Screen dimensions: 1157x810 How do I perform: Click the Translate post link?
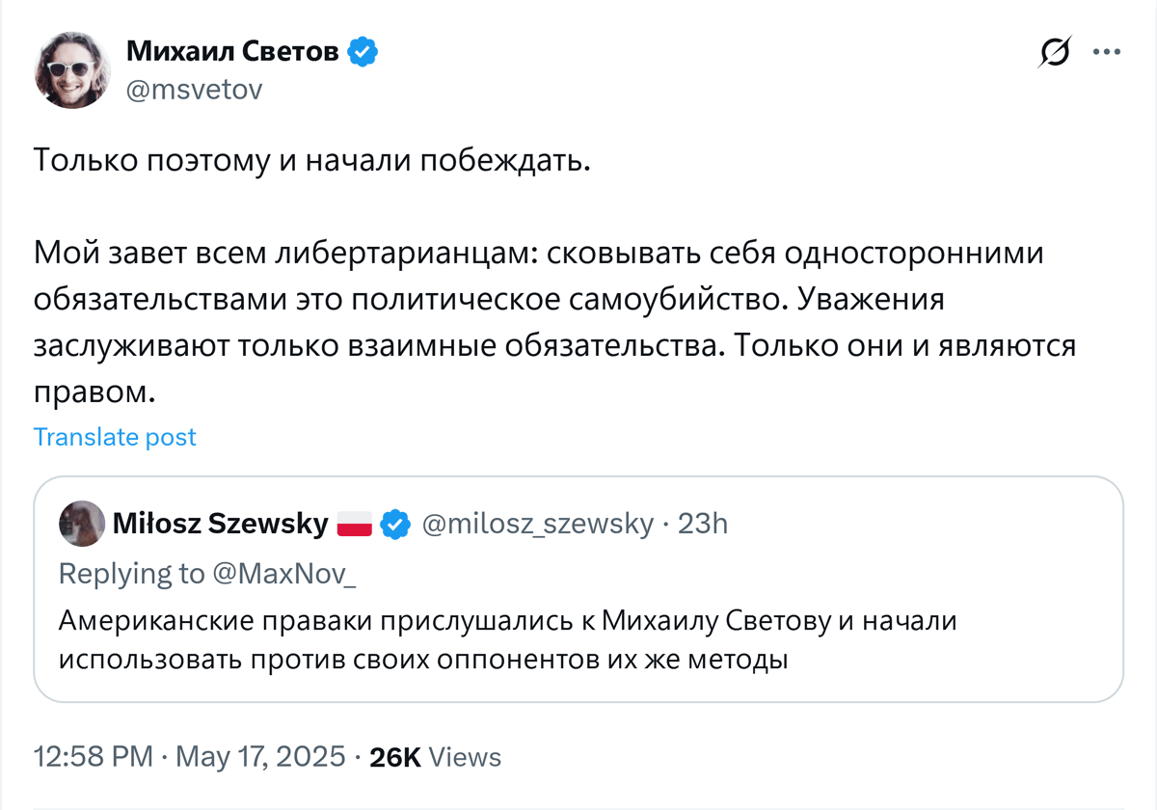tap(115, 437)
